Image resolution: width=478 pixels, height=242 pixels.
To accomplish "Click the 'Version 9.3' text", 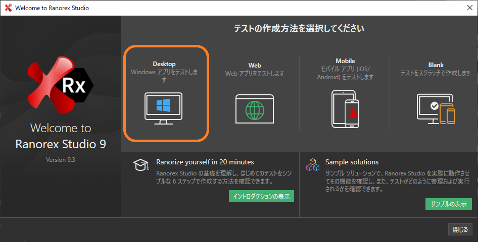I will tap(60, 160).
